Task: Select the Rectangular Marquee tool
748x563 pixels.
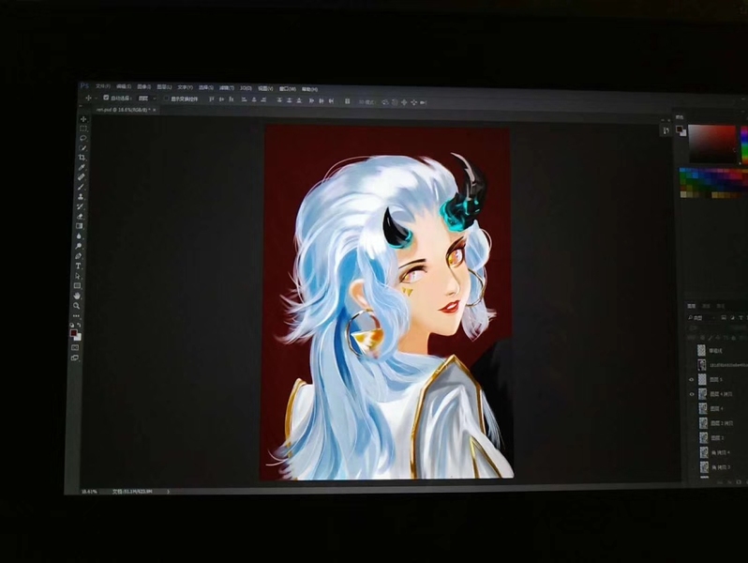Action: pos(83,129)
